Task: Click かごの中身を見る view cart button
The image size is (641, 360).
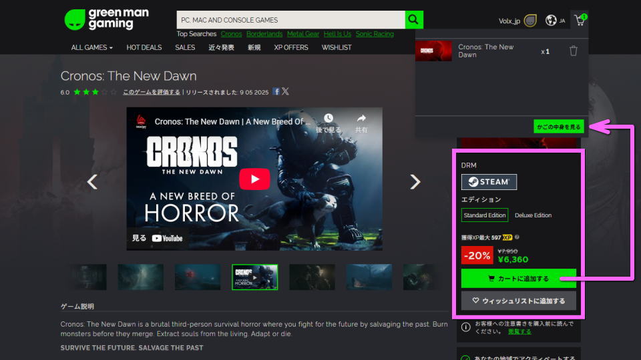Action: point(558,127)
